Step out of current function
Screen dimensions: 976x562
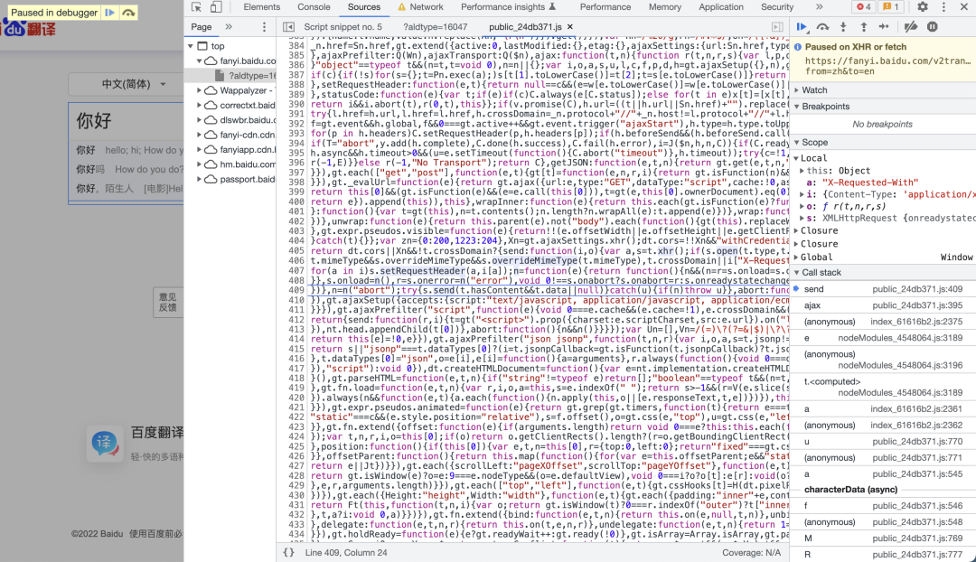click(863, 27)
